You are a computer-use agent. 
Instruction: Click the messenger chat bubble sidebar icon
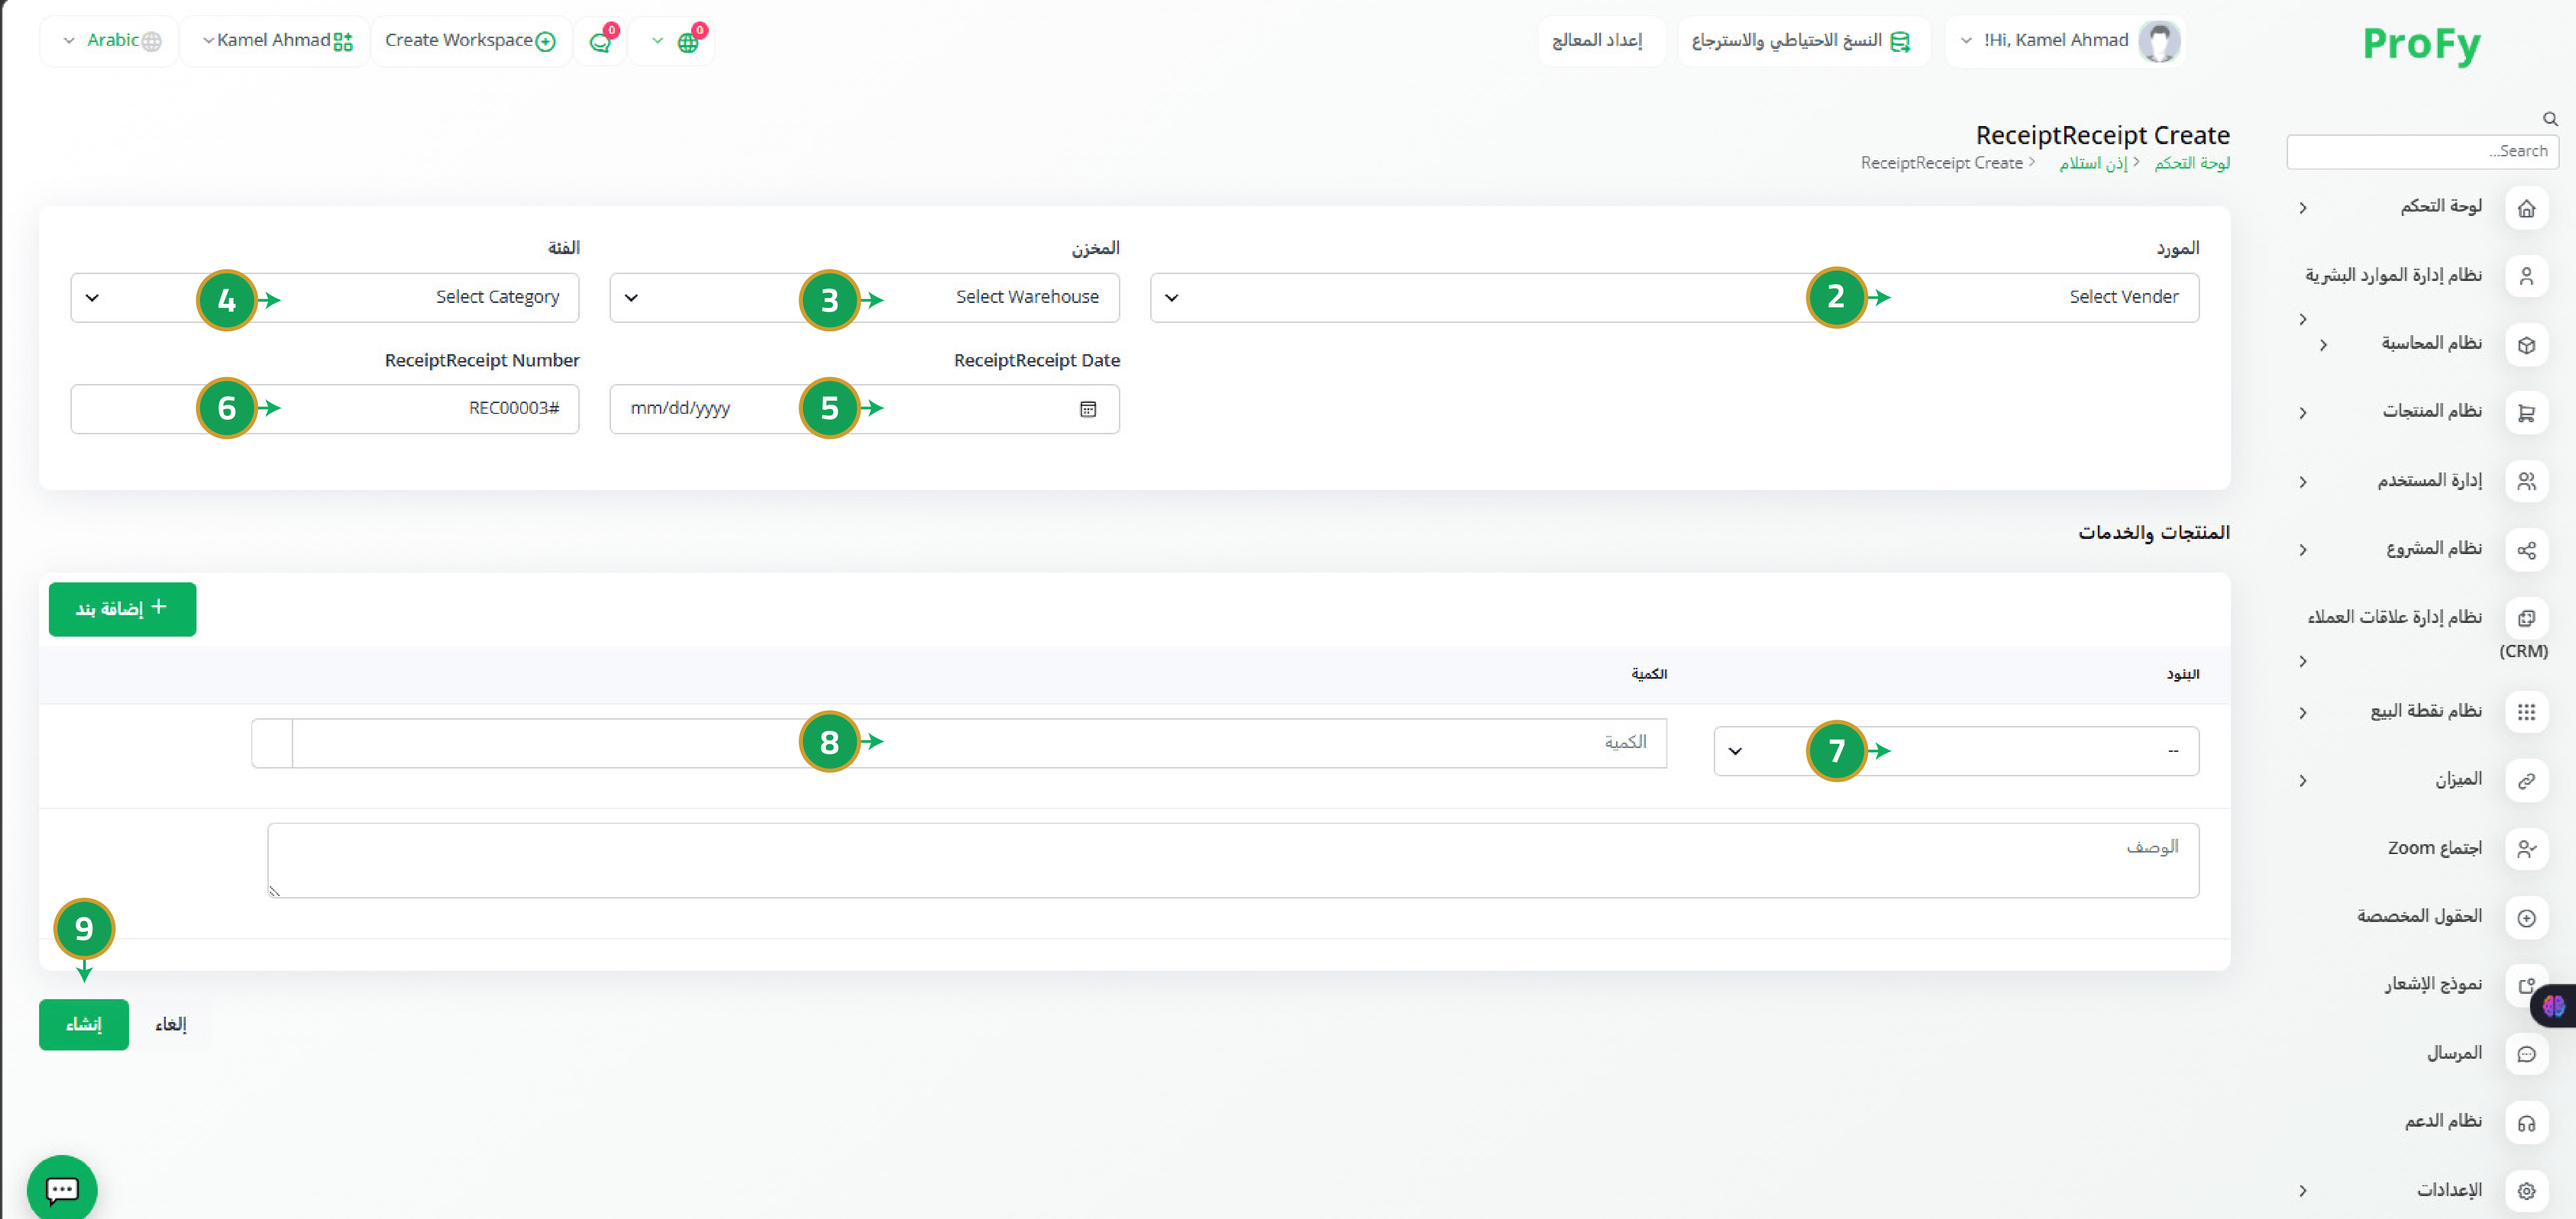[2526, 1054]
